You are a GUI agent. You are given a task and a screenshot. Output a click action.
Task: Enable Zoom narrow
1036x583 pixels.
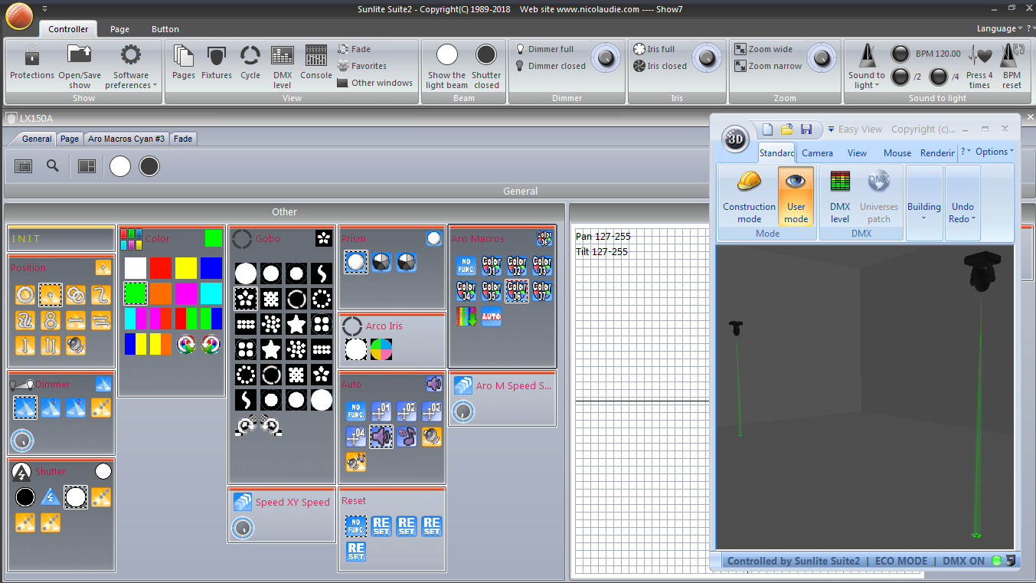tap(768, 66)
